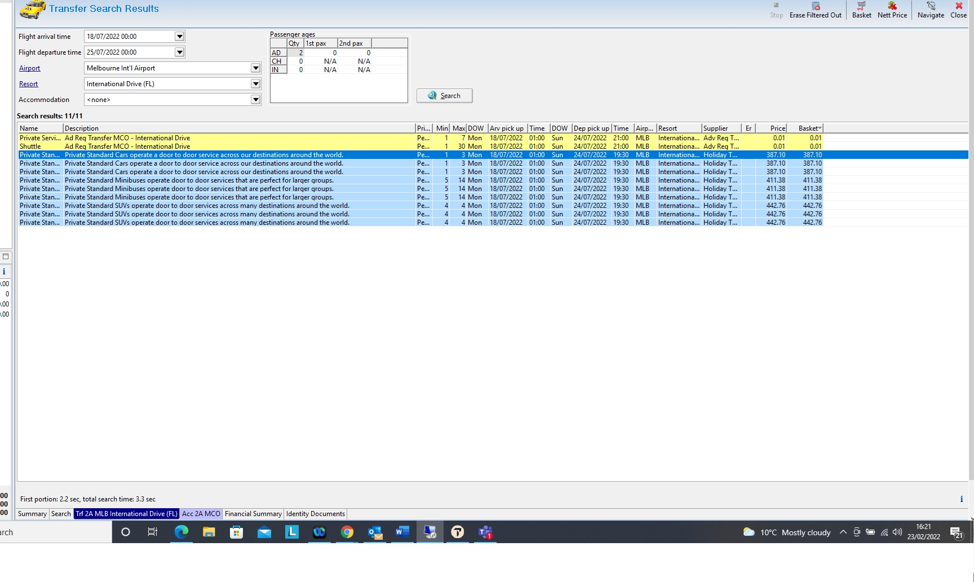This screenshot has height=582, width=974.
Task: Click the IN row label in passenger ages
Action: pos(278,70)
